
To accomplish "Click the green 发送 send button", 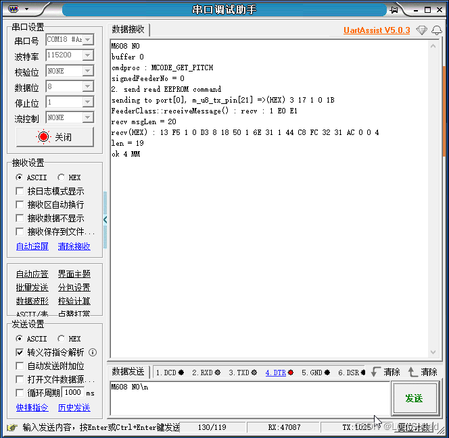I will [415, 398].
